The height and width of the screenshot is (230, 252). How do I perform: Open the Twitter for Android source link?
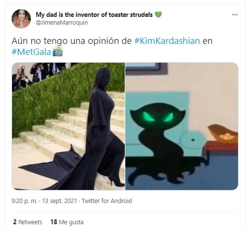tap(107, 201)
